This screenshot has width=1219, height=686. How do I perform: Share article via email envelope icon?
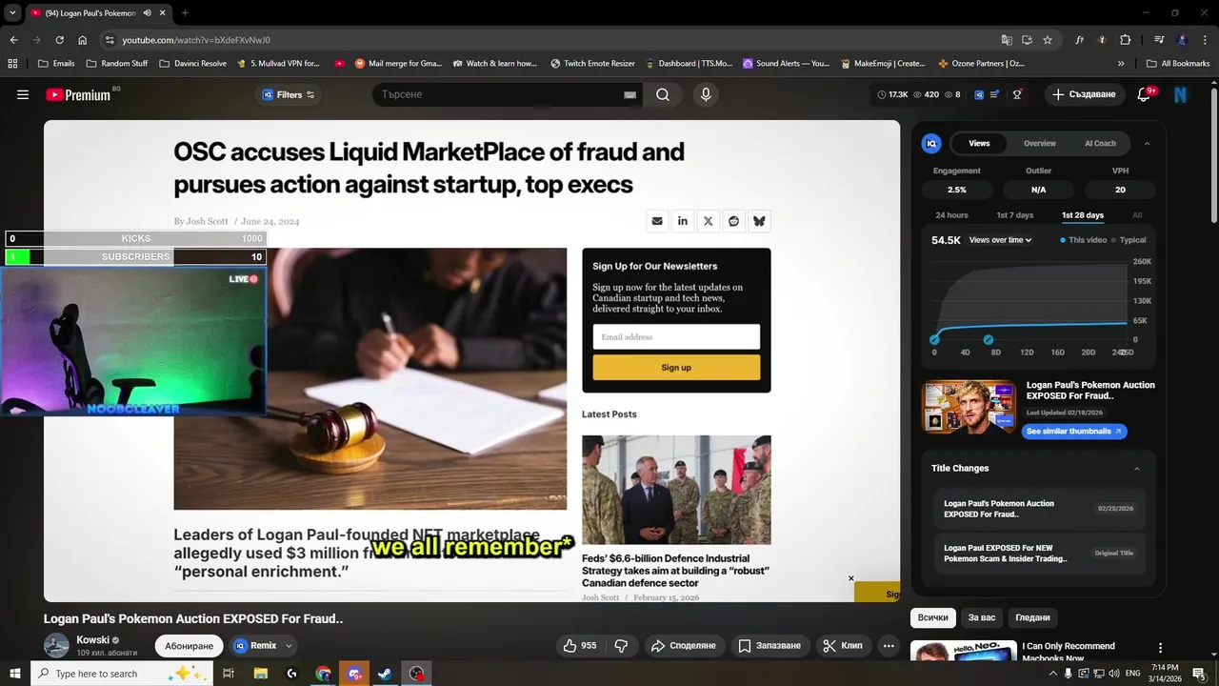point(657,221)
